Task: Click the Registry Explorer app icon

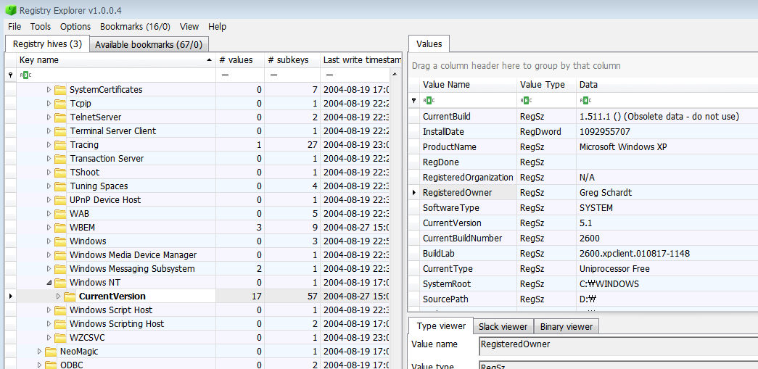Action: (11, 9)
